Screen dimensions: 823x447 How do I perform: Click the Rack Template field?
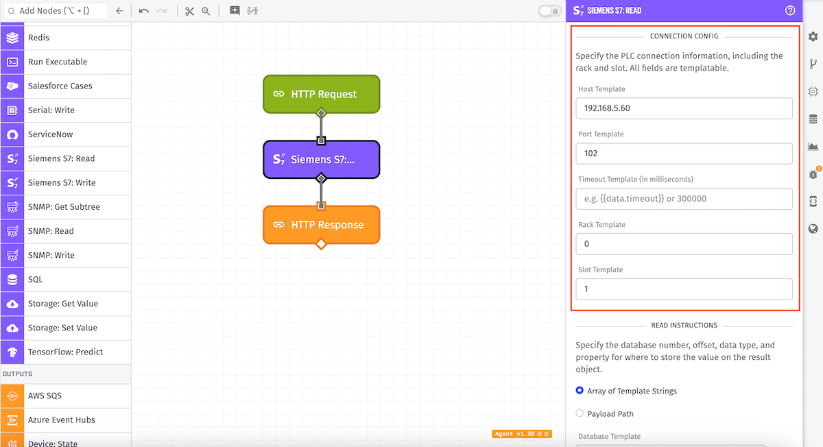684,244
